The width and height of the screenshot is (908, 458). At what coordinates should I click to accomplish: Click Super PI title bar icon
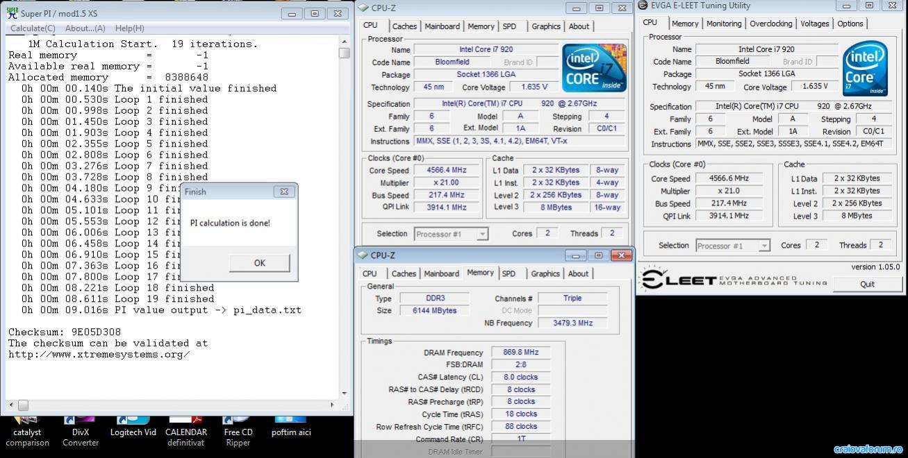[x=12, y=13]
